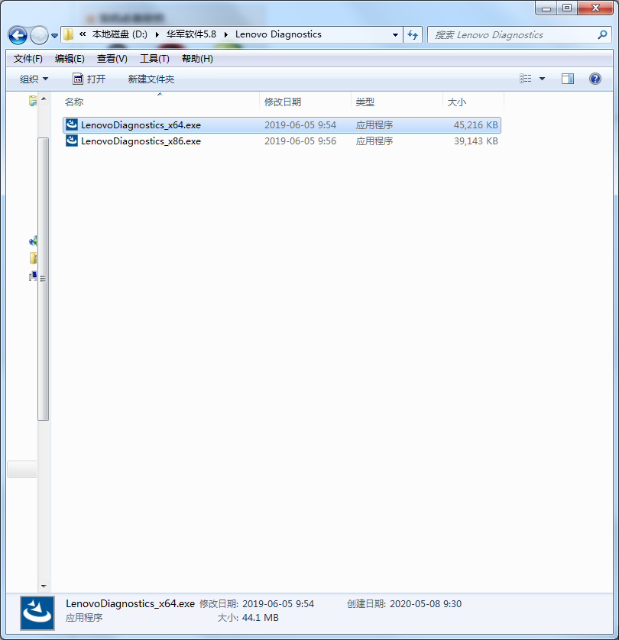Create a folder with 新建文件夹
This screenshot has width=619, height=640.
151,79
